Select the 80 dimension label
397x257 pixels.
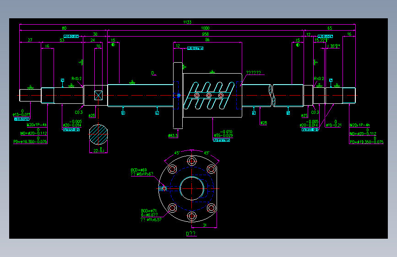pyautogui.click(x=64, y=28)
